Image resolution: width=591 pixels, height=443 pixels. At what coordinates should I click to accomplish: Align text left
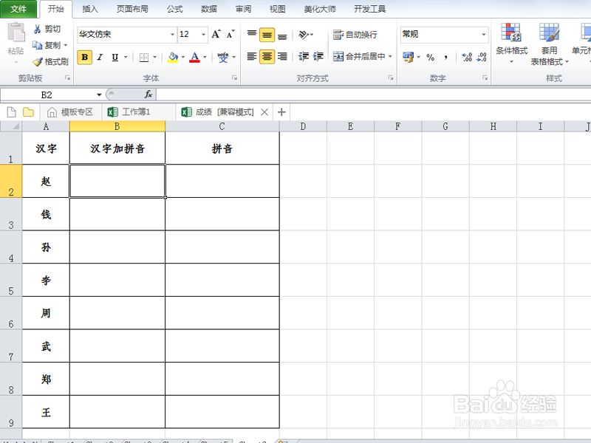coord(252,57)
